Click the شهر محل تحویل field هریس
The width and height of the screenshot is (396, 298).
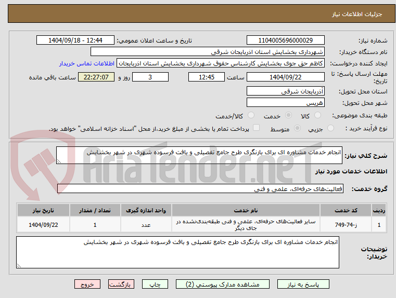[285, 102]
